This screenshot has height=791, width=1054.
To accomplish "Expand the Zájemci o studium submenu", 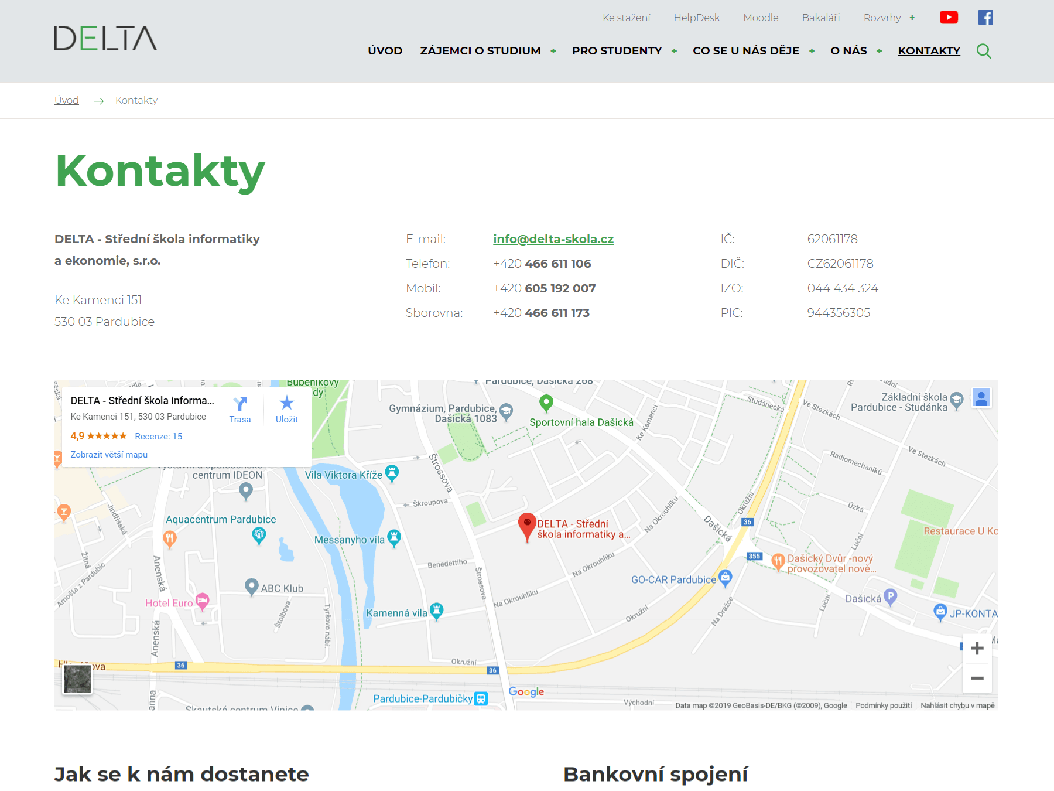I will pyautogui.click(x=553, y=51).
